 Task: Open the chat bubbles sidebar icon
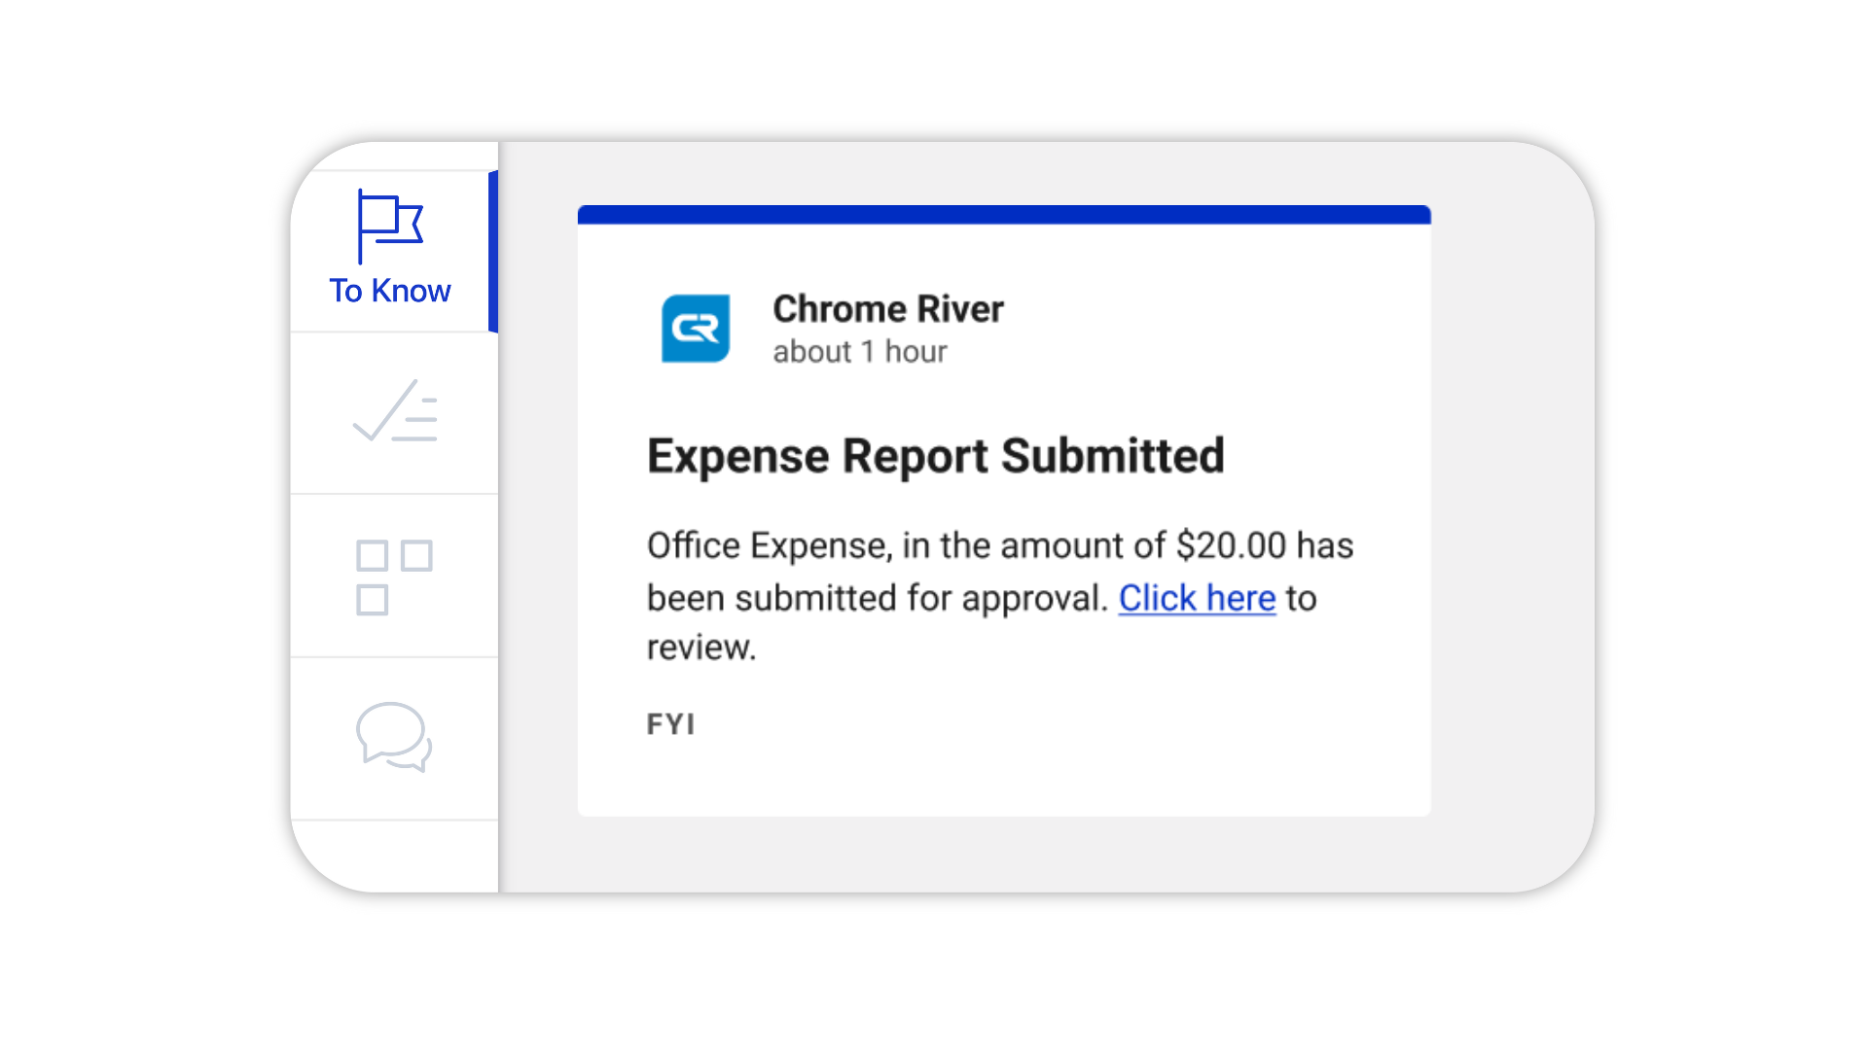tap(394, 737)
